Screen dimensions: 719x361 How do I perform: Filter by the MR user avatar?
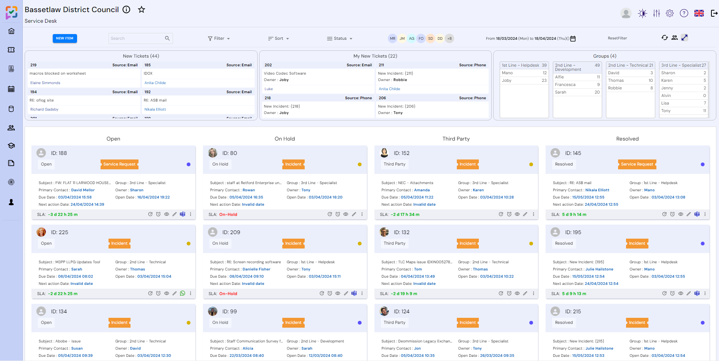[392, 39]
